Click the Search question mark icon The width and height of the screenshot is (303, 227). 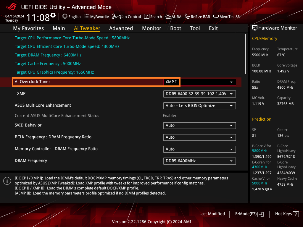pos(146,17)
